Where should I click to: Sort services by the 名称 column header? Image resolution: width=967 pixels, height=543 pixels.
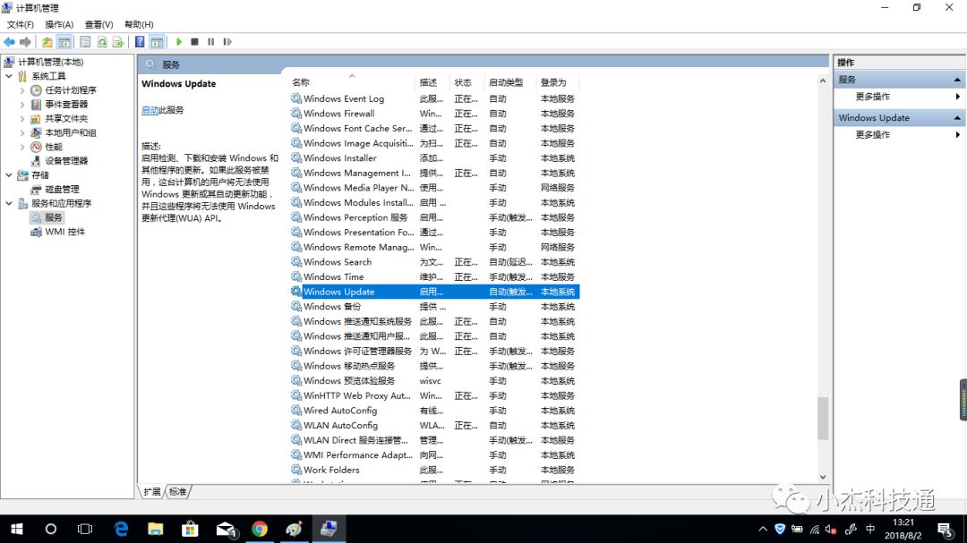[x=352, y=82]
